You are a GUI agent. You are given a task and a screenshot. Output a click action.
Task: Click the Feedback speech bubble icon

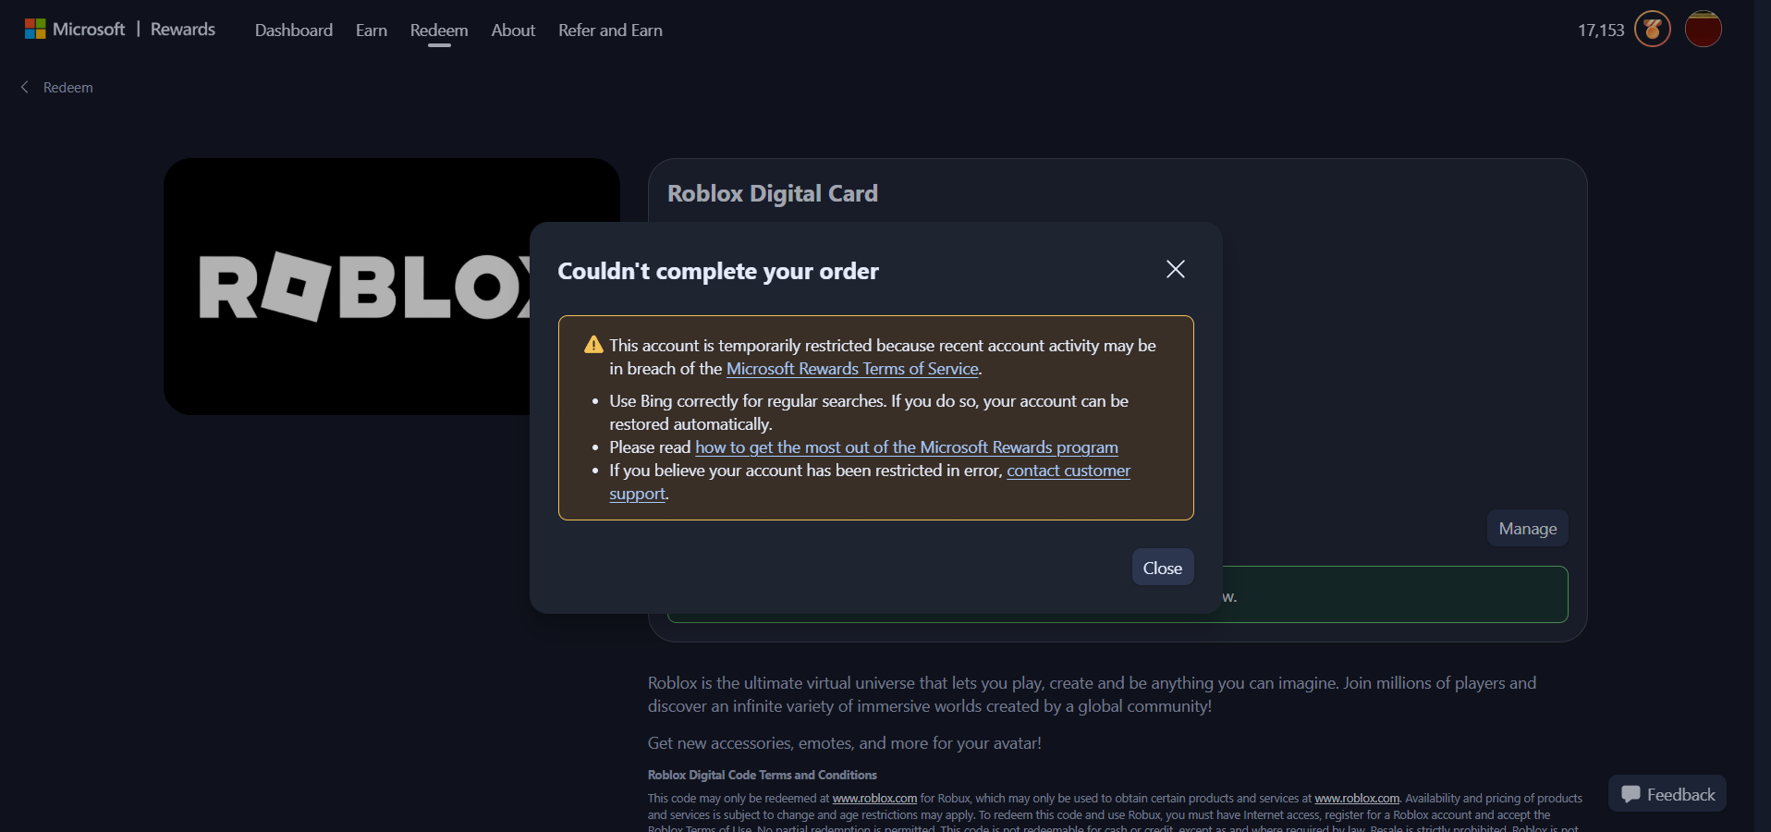coord(1631,794)
